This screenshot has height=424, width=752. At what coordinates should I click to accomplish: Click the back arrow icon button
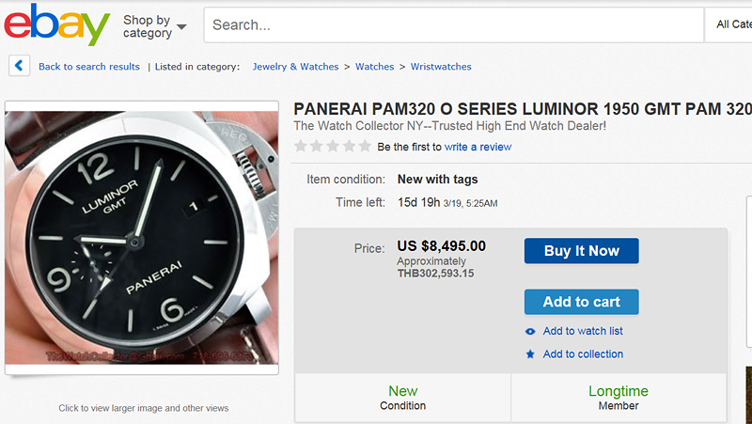[19, 66]
